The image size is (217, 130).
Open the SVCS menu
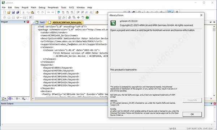[71, 8]
